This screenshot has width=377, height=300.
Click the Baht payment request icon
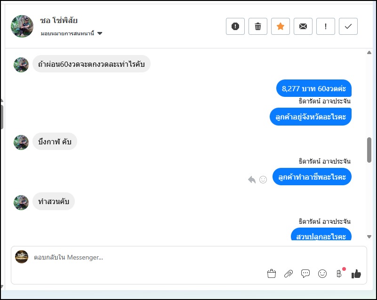[x=339, y=274]
